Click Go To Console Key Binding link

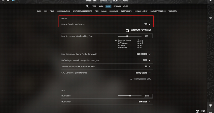pyautogui.click(x=140, y=30)
